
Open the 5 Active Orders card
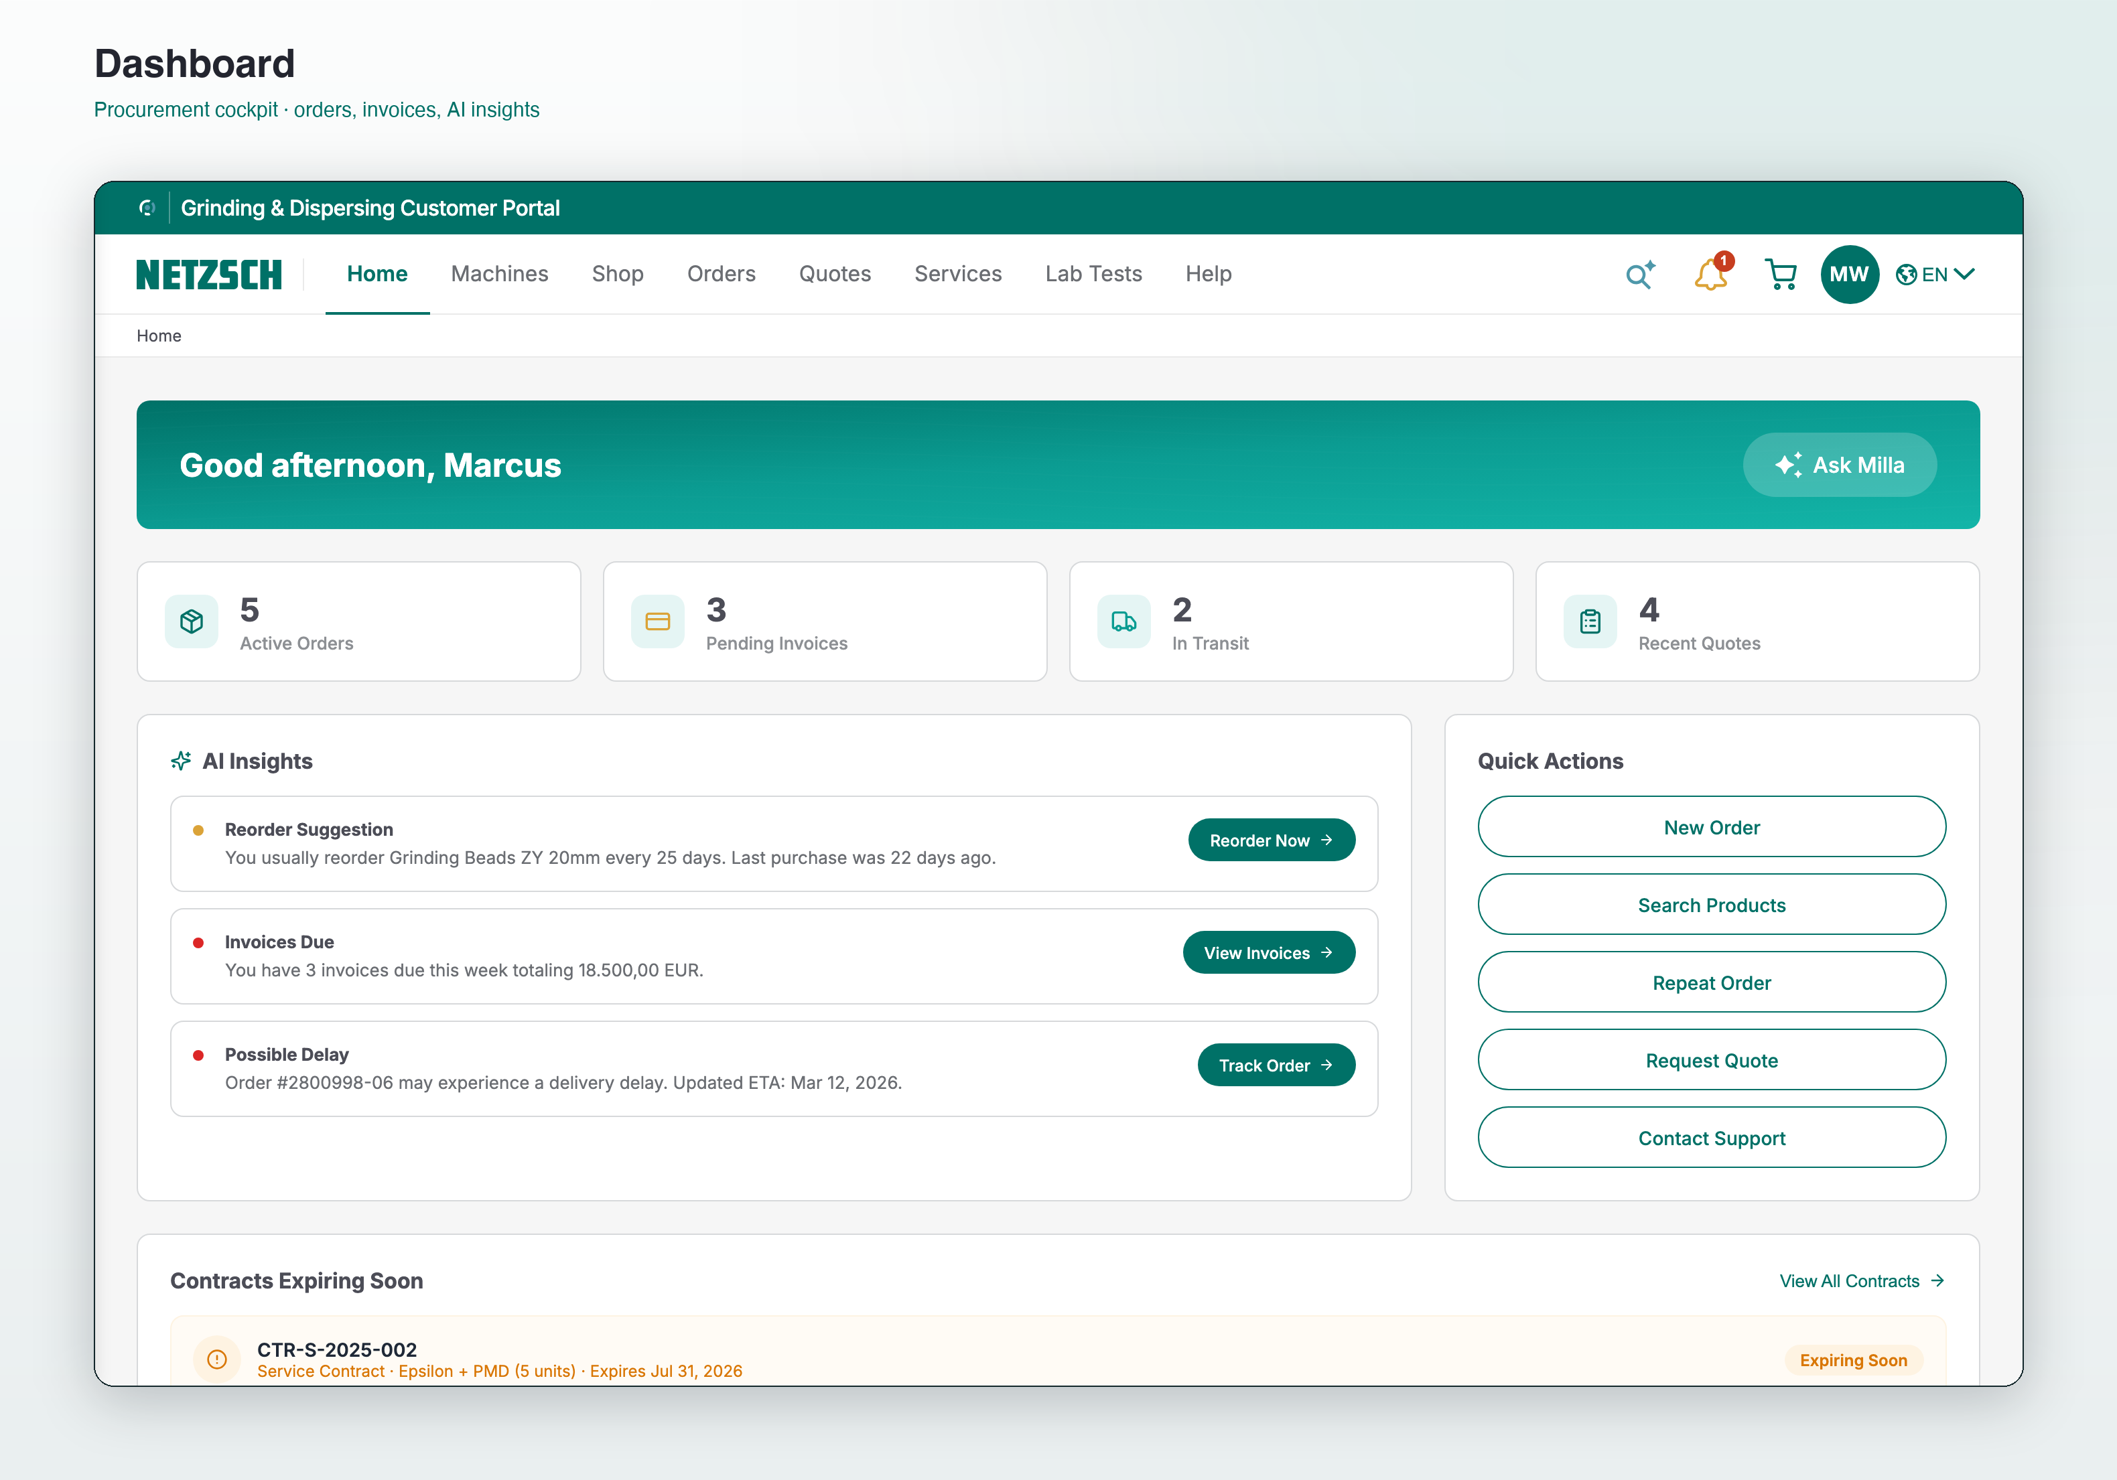click(x=358, y=622)
